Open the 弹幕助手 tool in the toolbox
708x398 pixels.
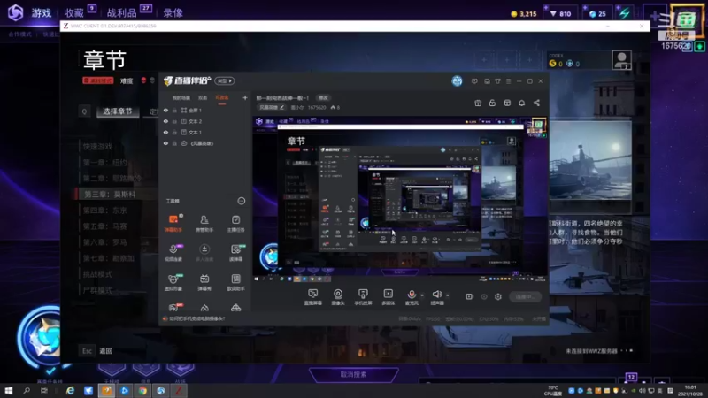(173, 223)
